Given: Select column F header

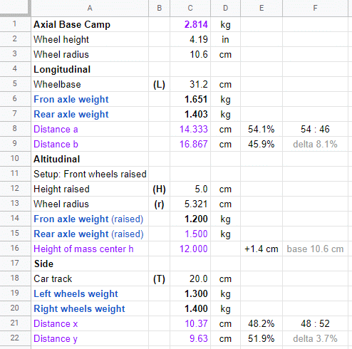Looking at the screenshot, I should (x=315, y=8).
